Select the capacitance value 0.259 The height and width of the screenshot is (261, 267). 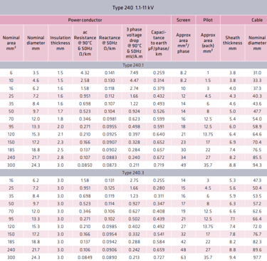[159, 73]
